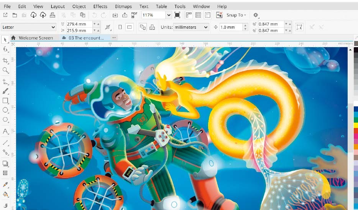Open the page background options flyout
Screen dimensions: 358x210
108,27
